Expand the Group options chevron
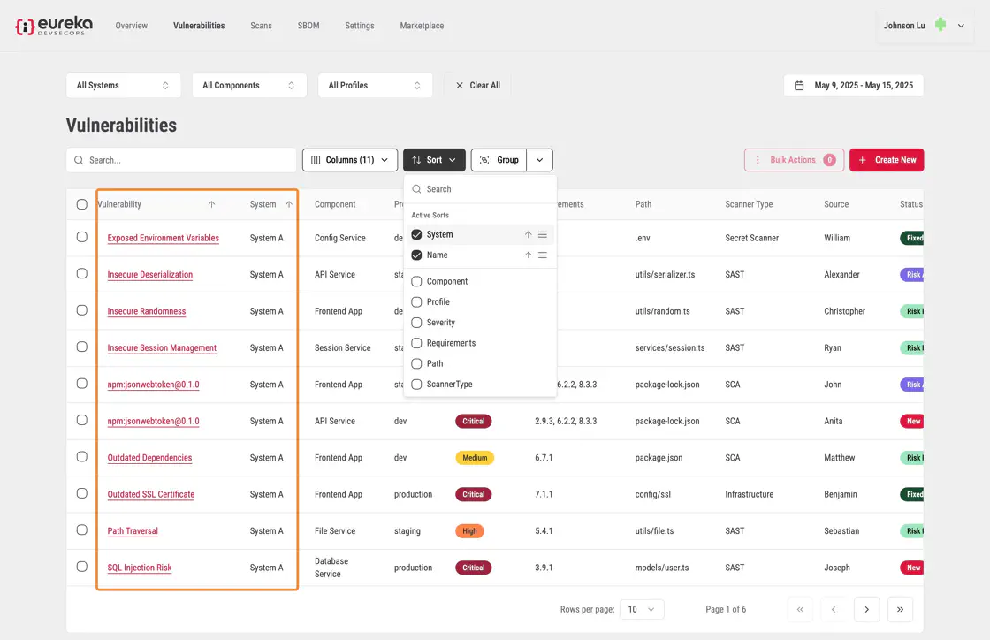The image size is (990, 640). pos(539,160)
